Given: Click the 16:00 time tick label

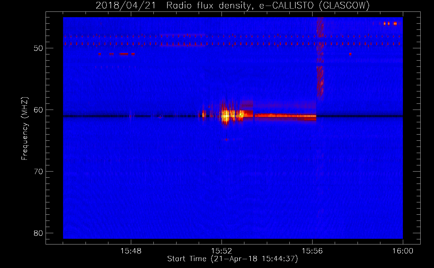Looking at the screenshot, I should (403, 251).
